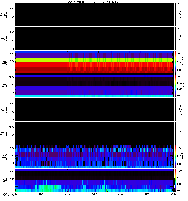Open the empty thb fff 64 edc34 spectrogram panel
Image resolution: width=188 pixels, height=201 pixels.
pos(94,15)
